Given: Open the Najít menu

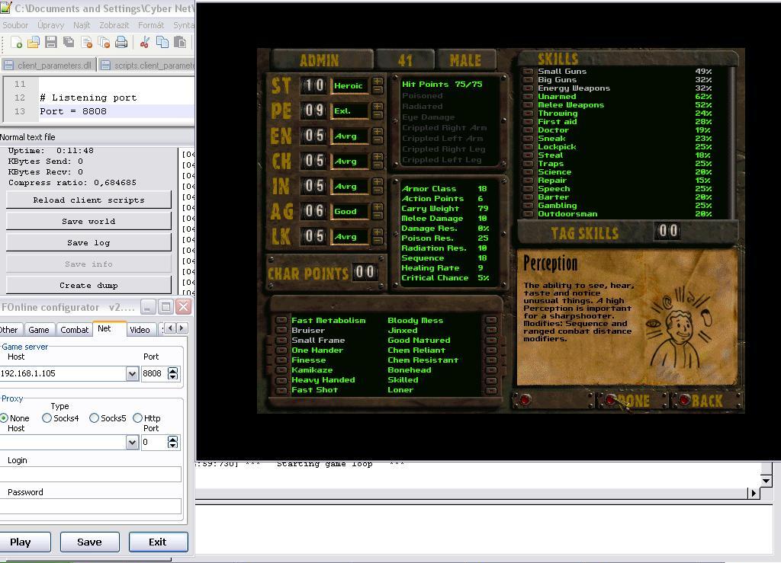Looking at the screenshot, I should tap(82, 25).
